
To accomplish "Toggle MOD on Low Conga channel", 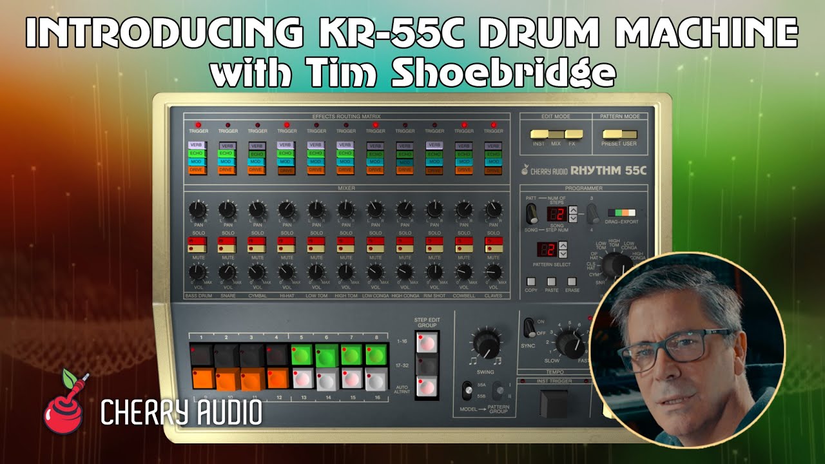I will pyautogui.click(x=375, y=162).
